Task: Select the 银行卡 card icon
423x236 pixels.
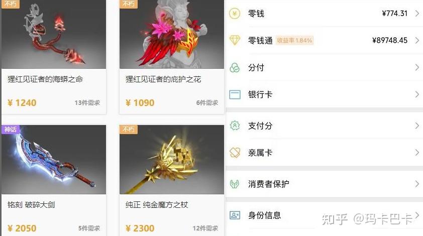Action: (235, 94)
